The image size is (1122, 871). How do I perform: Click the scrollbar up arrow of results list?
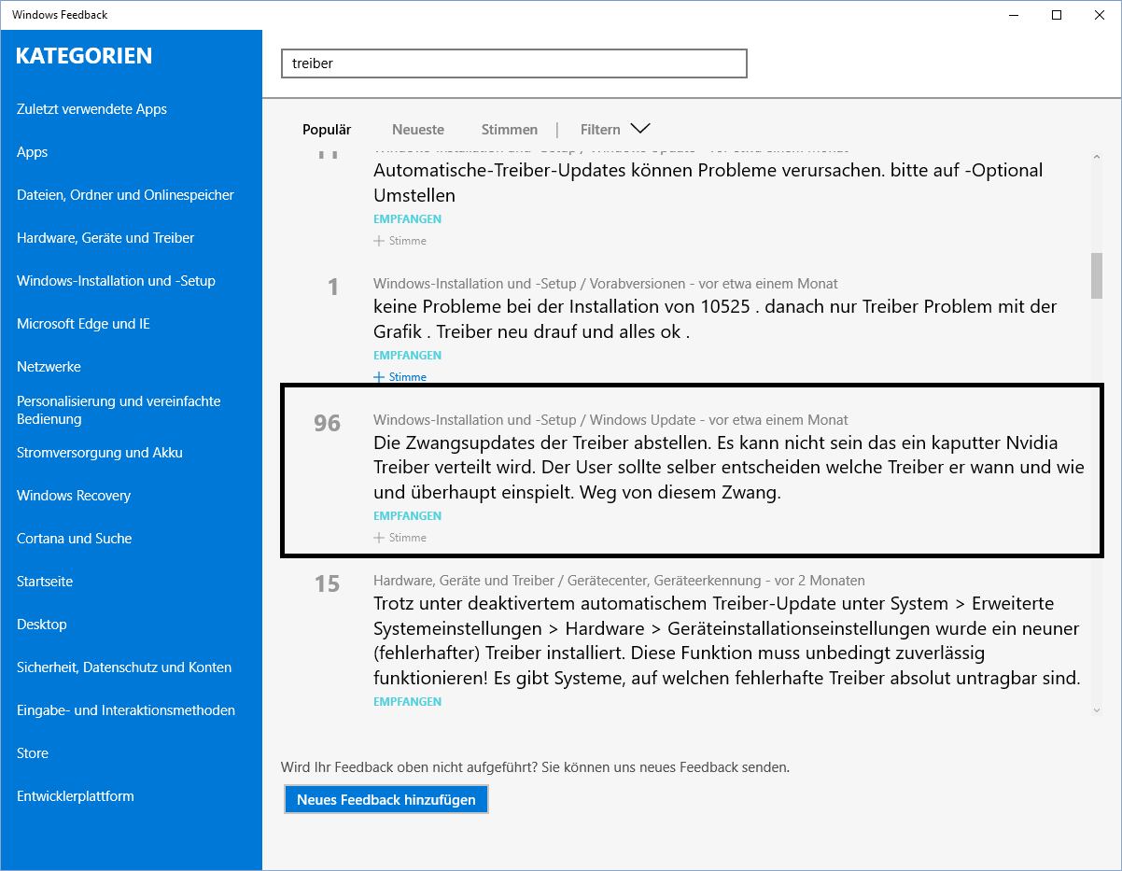coord(1097,155)
